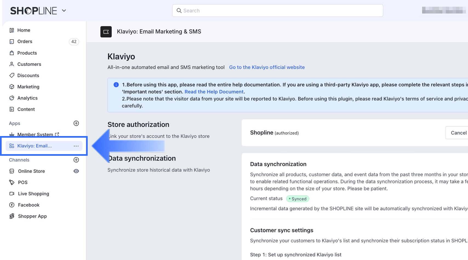Open Klaviyo app three-dots options menu
Viewport: 468px width, 260px height.
[x=76, y=146]
